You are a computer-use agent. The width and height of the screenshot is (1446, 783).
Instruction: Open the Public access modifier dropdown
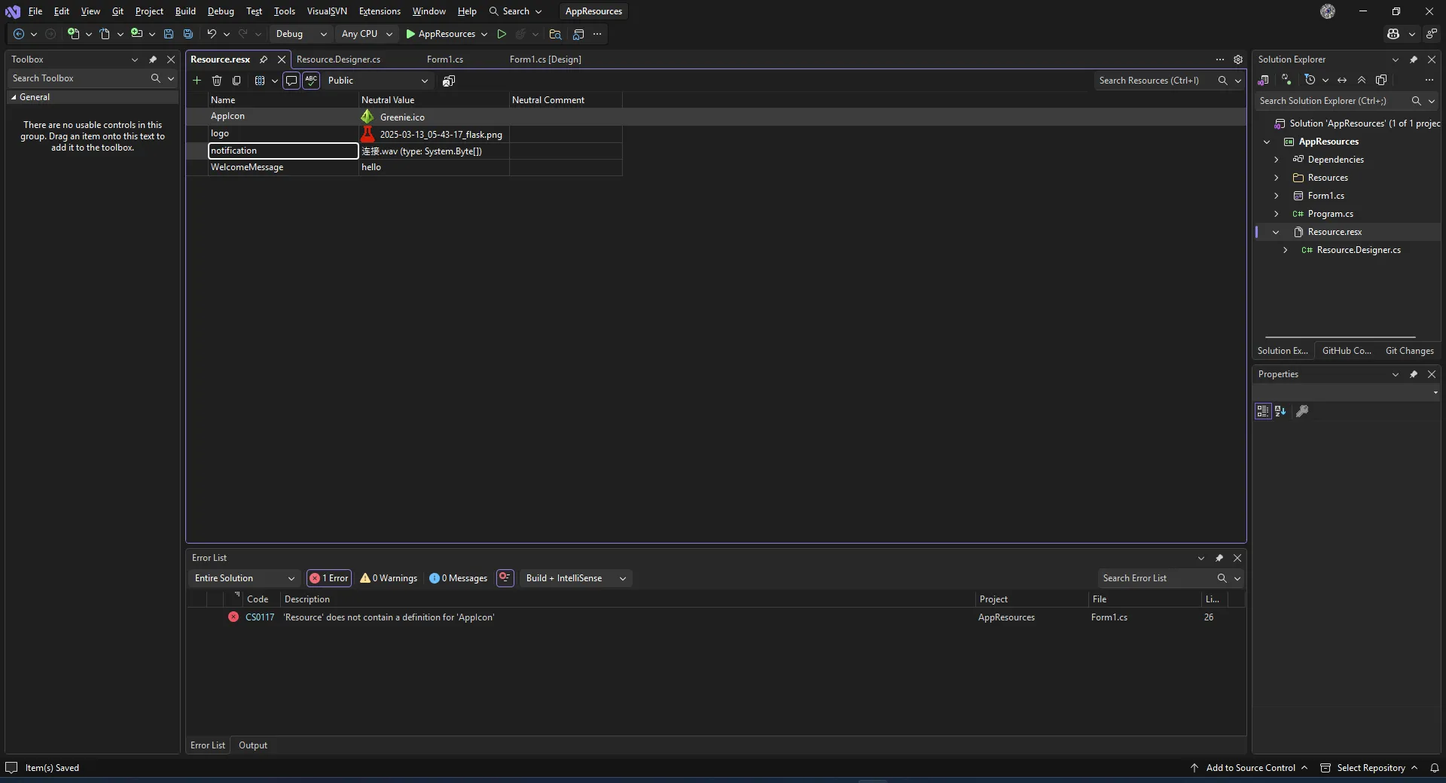[x=377, y=81]
